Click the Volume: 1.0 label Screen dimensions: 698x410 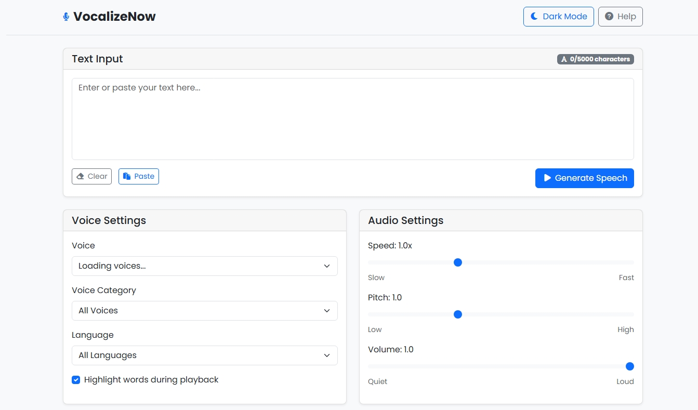(x=391, y=349)
